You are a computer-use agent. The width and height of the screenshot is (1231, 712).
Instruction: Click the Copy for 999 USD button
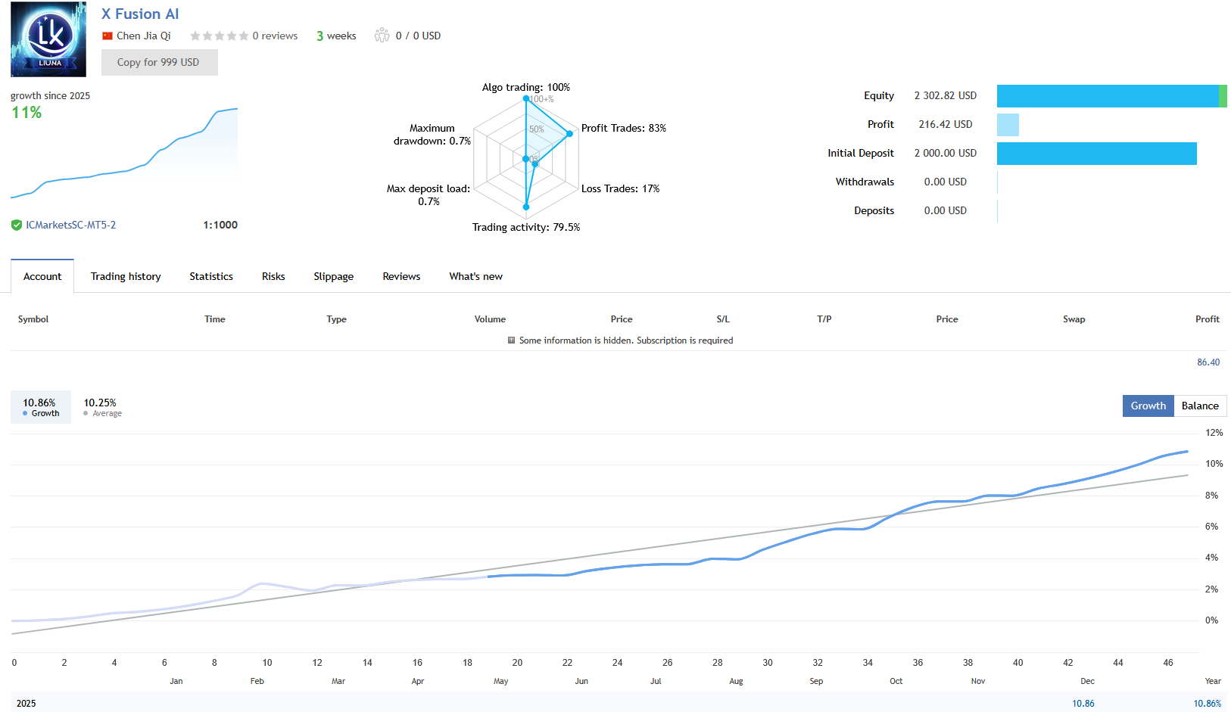pyautogui.click(x=159, y=62)
